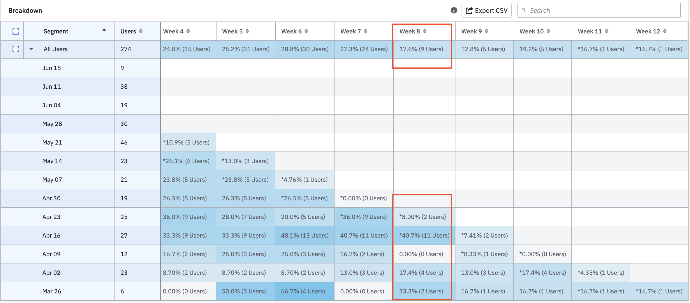Click Apr 02 Week 11 cell *4.35%
The image size is (690, 303).
(601, 273)
